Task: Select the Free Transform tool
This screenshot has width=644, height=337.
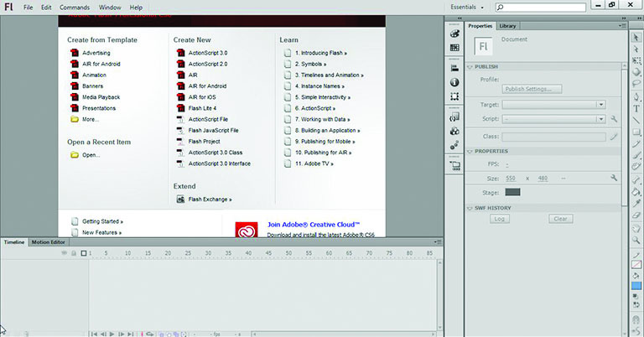Action: pyautogui.click(x=636, y=60)
